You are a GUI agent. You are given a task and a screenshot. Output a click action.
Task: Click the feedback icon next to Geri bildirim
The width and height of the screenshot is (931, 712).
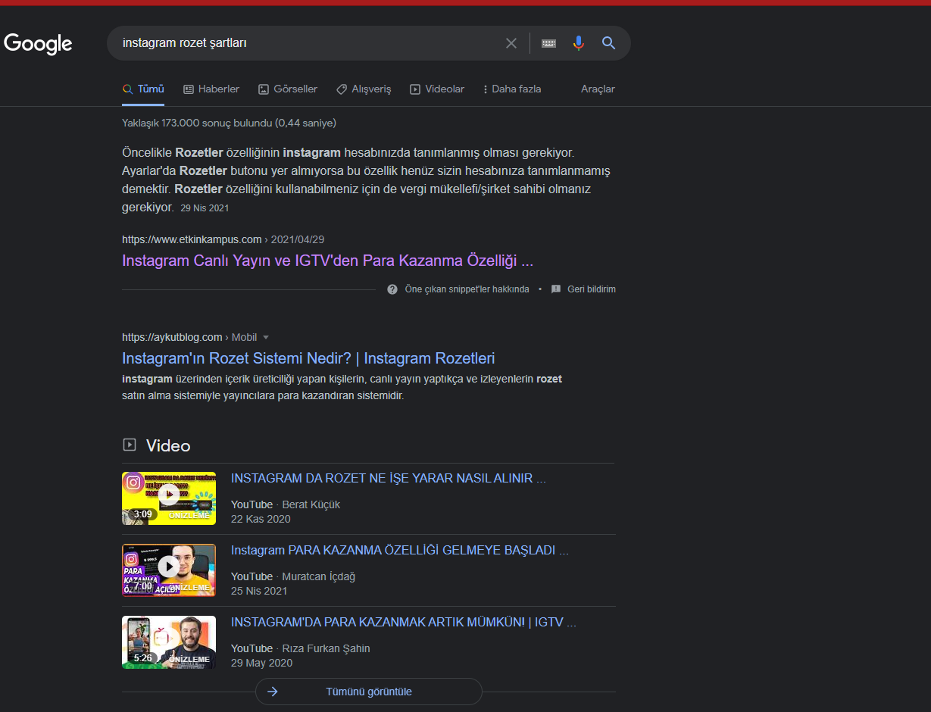[556, 289]
